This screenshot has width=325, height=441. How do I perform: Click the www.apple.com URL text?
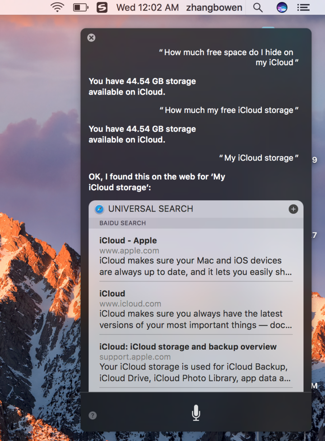pyautogui.click(x=129, y=251)
